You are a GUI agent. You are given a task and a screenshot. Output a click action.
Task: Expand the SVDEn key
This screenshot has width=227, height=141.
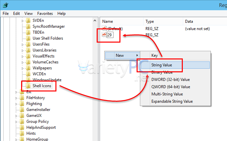pos(22,21)
